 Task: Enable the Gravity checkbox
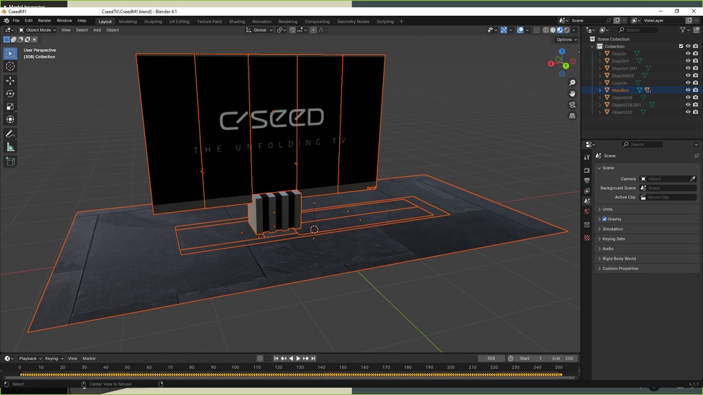coord(604,219)
